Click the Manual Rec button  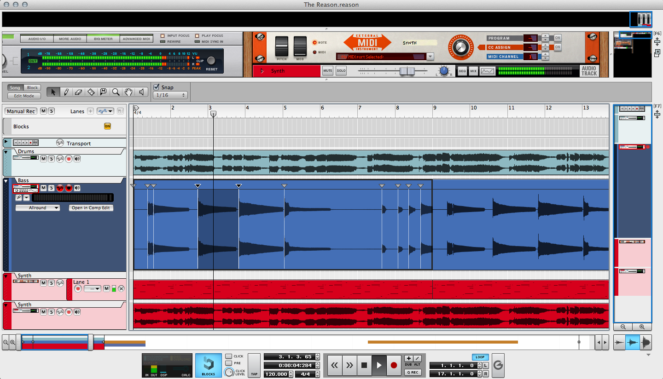click(x=20, y=111)
